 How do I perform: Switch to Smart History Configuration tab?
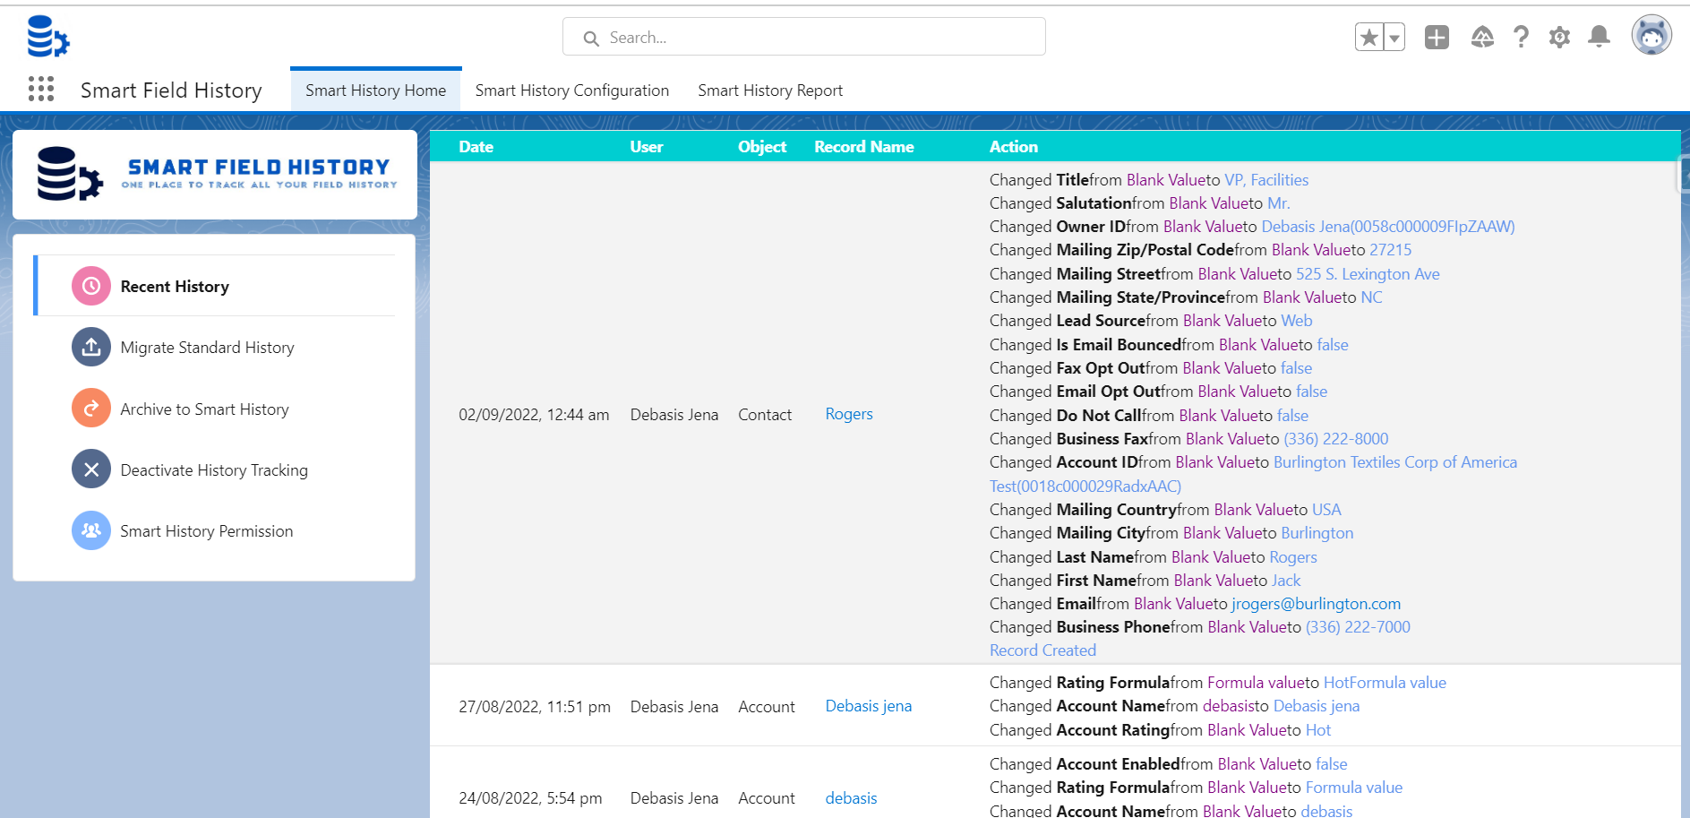point(571,90)
